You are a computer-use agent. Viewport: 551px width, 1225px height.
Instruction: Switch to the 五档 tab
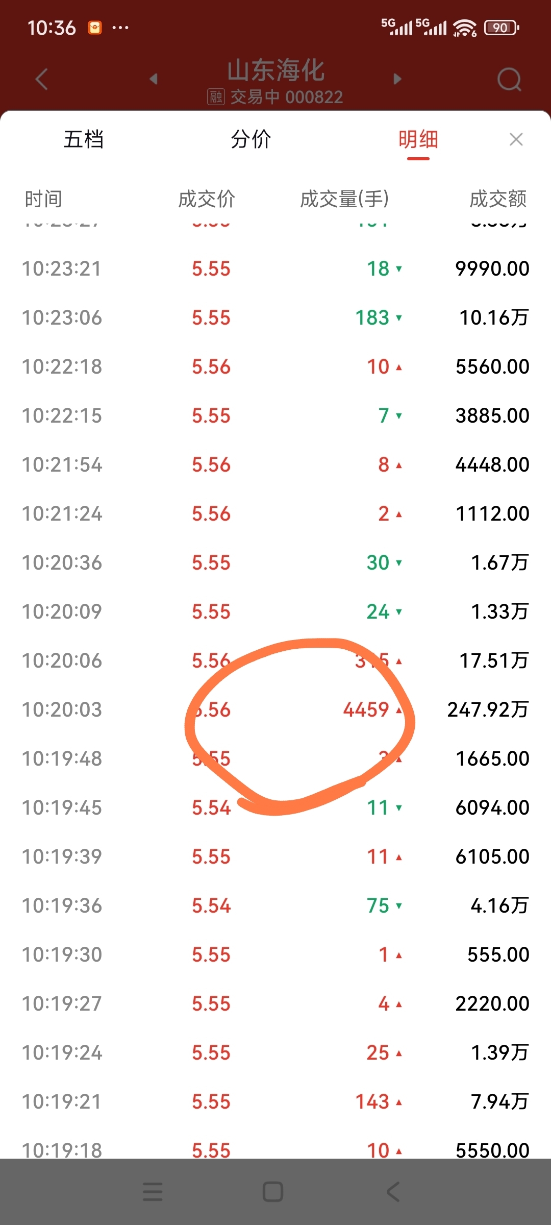pos(84,139)
